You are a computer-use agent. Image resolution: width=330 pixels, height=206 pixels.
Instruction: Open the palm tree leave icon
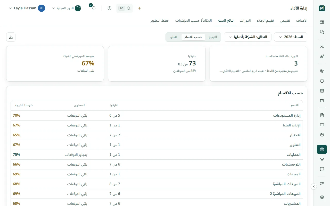[x=322, y=71]
